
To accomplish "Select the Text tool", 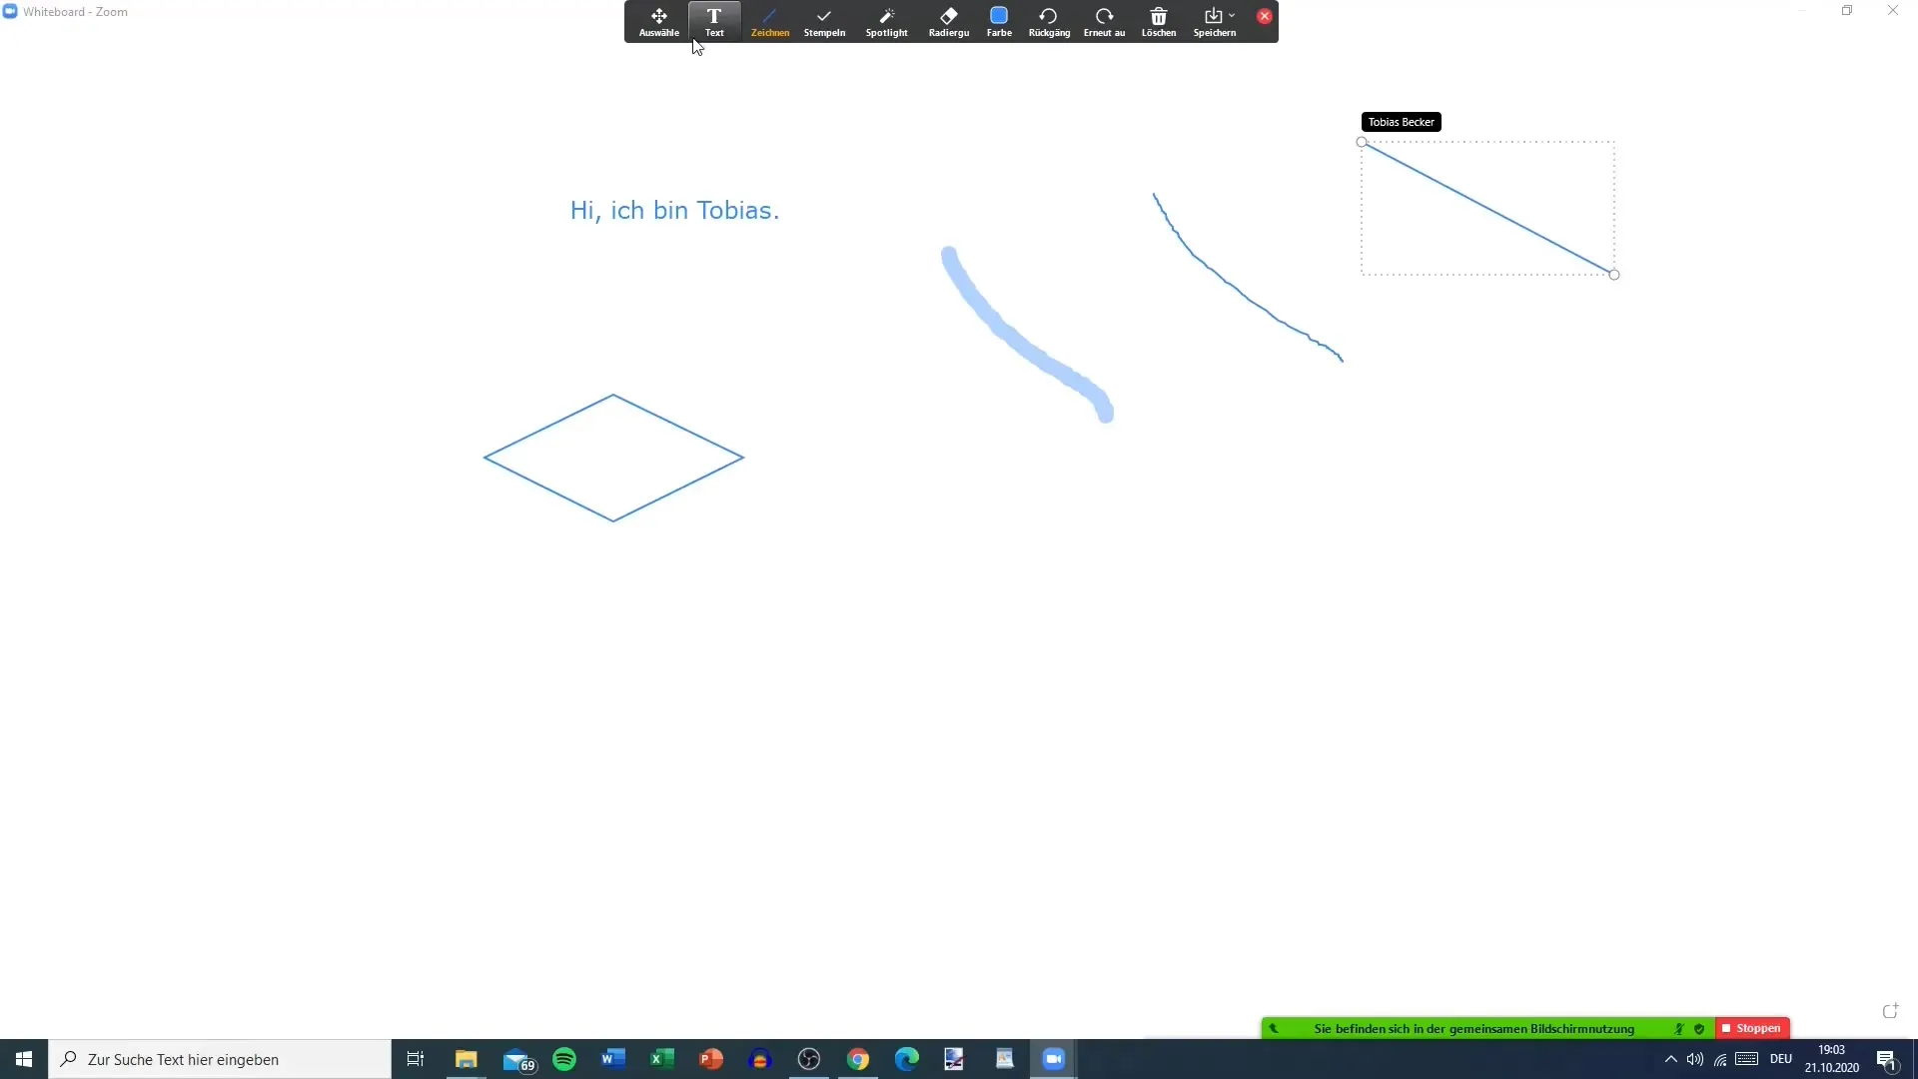I will tap(712, 22).
